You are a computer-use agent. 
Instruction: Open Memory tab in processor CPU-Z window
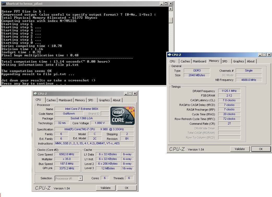click(x=80, y=100)
